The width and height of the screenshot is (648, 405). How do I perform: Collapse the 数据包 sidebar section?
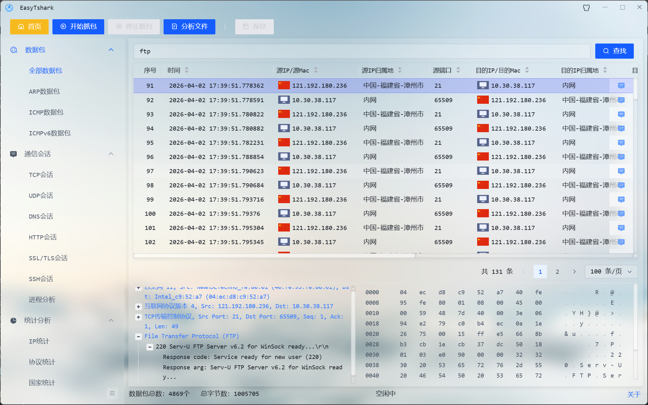tap(111, 50)
